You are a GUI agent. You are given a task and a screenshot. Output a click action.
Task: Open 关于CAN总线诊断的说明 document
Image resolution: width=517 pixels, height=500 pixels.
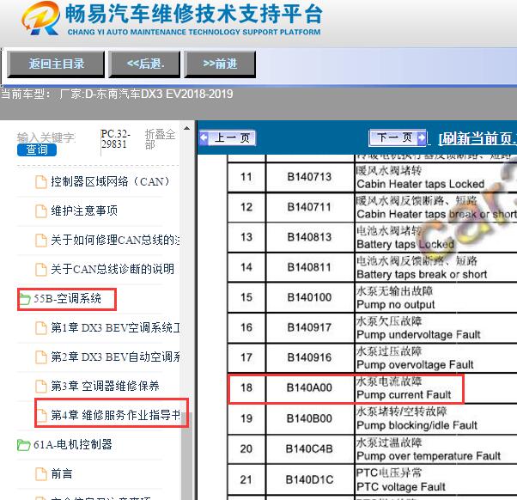coord(113,269)
